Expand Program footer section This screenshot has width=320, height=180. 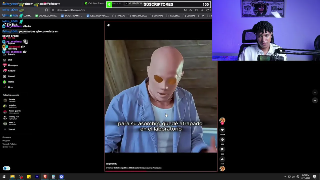pyautogui.click(x=6, y=141)
